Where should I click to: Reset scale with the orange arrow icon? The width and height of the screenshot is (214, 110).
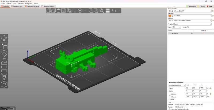(211, 94)
